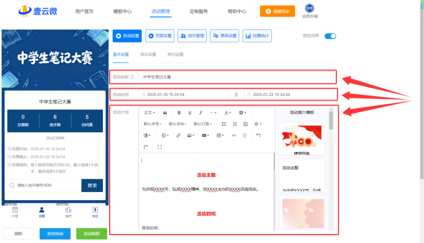
Task: Go to 活动管理 in top navigation
Action: tap(161, 11)
